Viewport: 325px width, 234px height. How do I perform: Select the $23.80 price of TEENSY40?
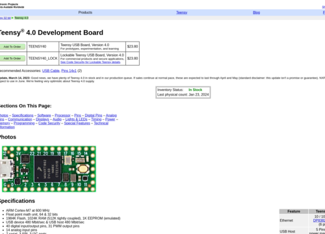coord(133,47)
